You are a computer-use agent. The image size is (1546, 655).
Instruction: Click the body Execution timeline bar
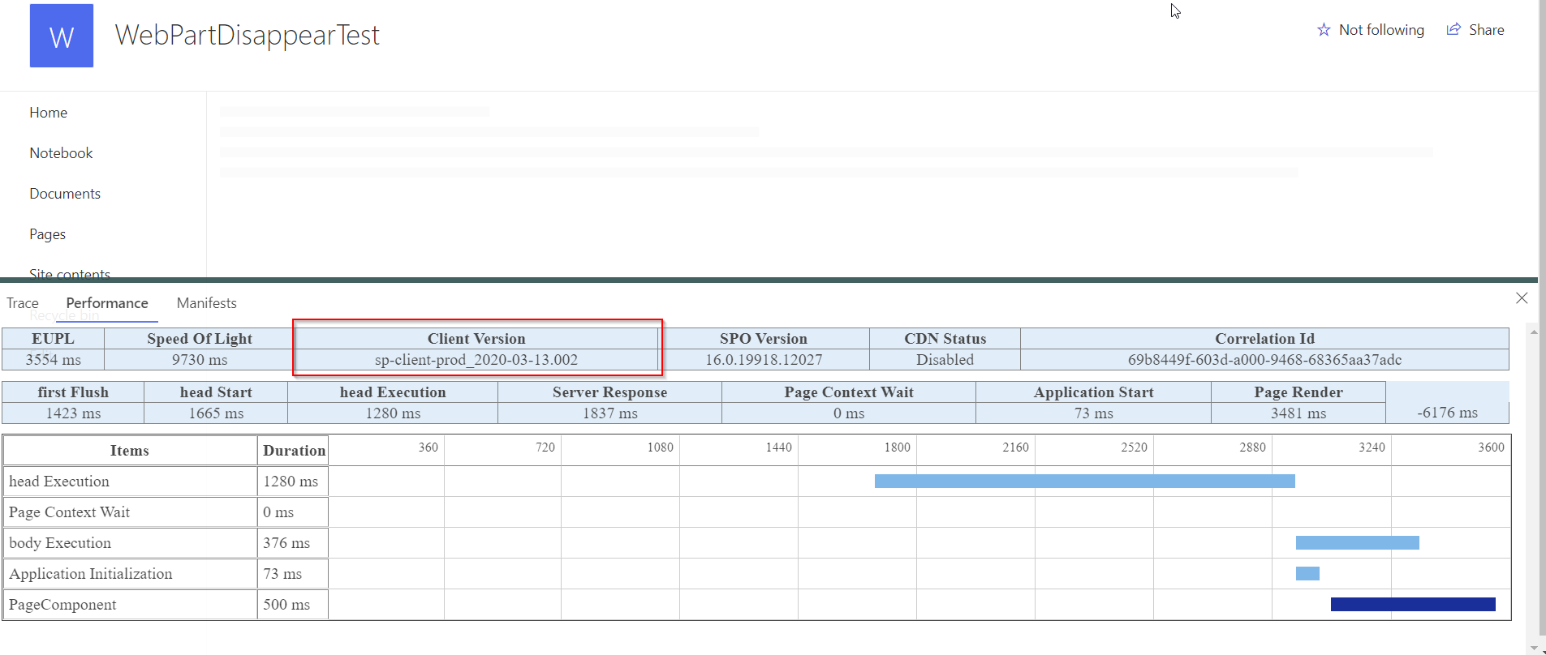tap(1358, 543)
